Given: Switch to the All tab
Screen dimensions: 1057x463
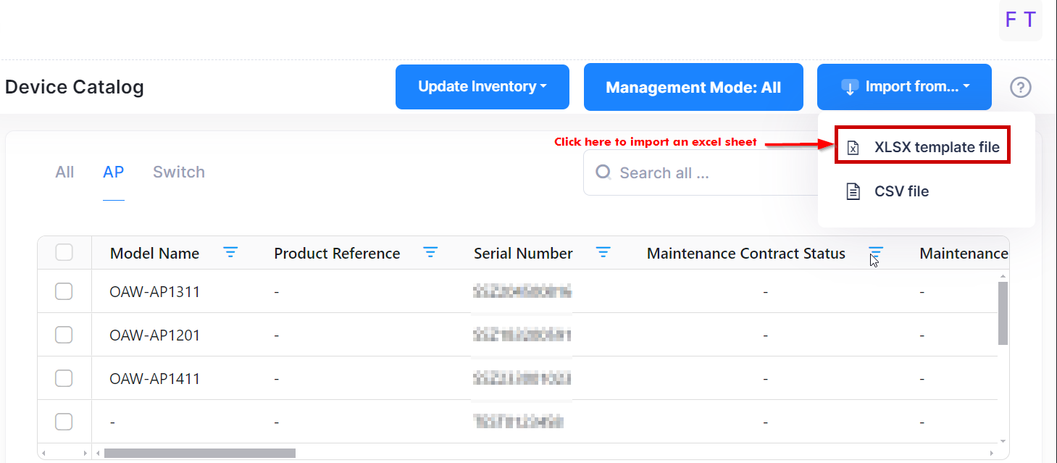Looking at the screenshot, I should (x=64, y=172).
